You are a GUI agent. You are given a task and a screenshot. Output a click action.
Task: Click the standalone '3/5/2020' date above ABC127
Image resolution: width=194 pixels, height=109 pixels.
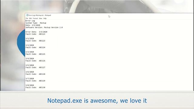pyautogui.click(x=30, y=65)
